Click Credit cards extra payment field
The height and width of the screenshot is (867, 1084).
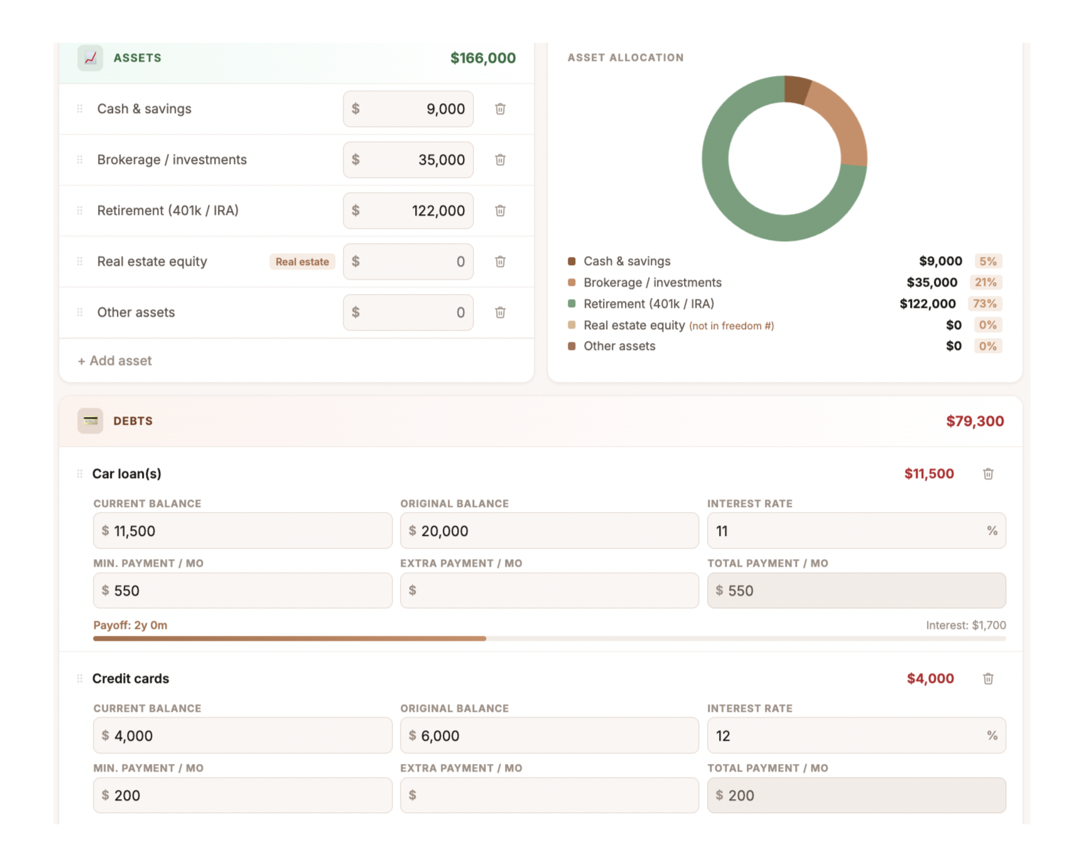[x=550, y=795]
